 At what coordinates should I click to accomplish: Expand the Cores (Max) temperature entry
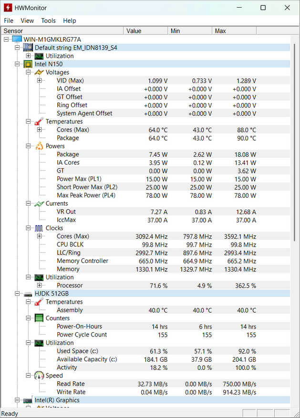pyautogui.click(x=40, y=130)
